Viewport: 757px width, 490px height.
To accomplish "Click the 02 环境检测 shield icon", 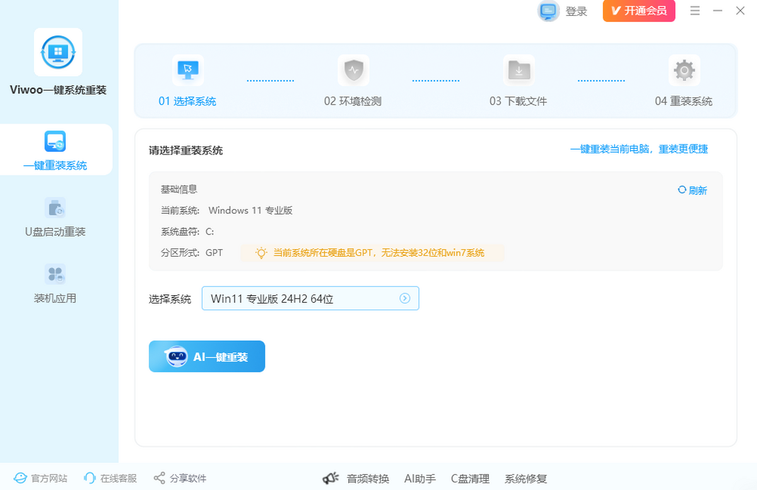I will 353,70.
